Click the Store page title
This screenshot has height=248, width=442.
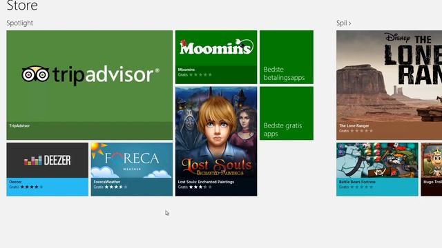[x=22, y=6]
